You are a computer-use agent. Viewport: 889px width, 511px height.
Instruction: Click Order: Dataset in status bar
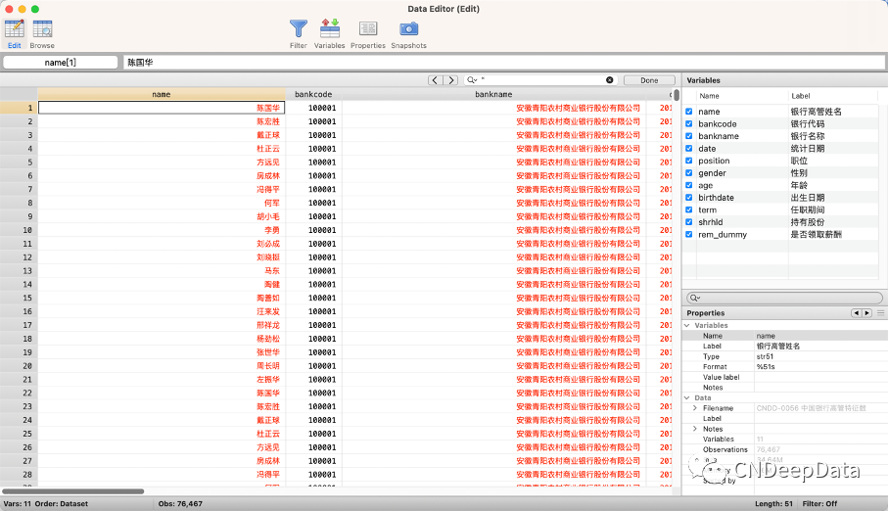(62, 503)
